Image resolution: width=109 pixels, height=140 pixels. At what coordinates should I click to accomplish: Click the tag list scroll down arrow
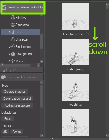(x=42, y=136)
